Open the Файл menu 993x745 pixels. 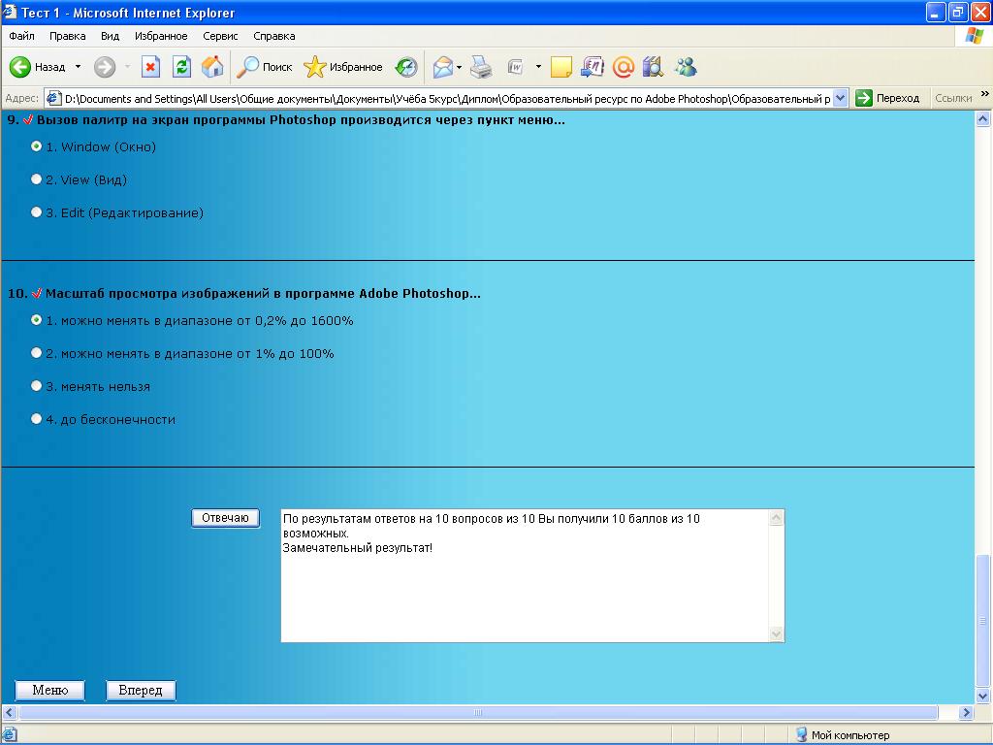pos(21,36)
